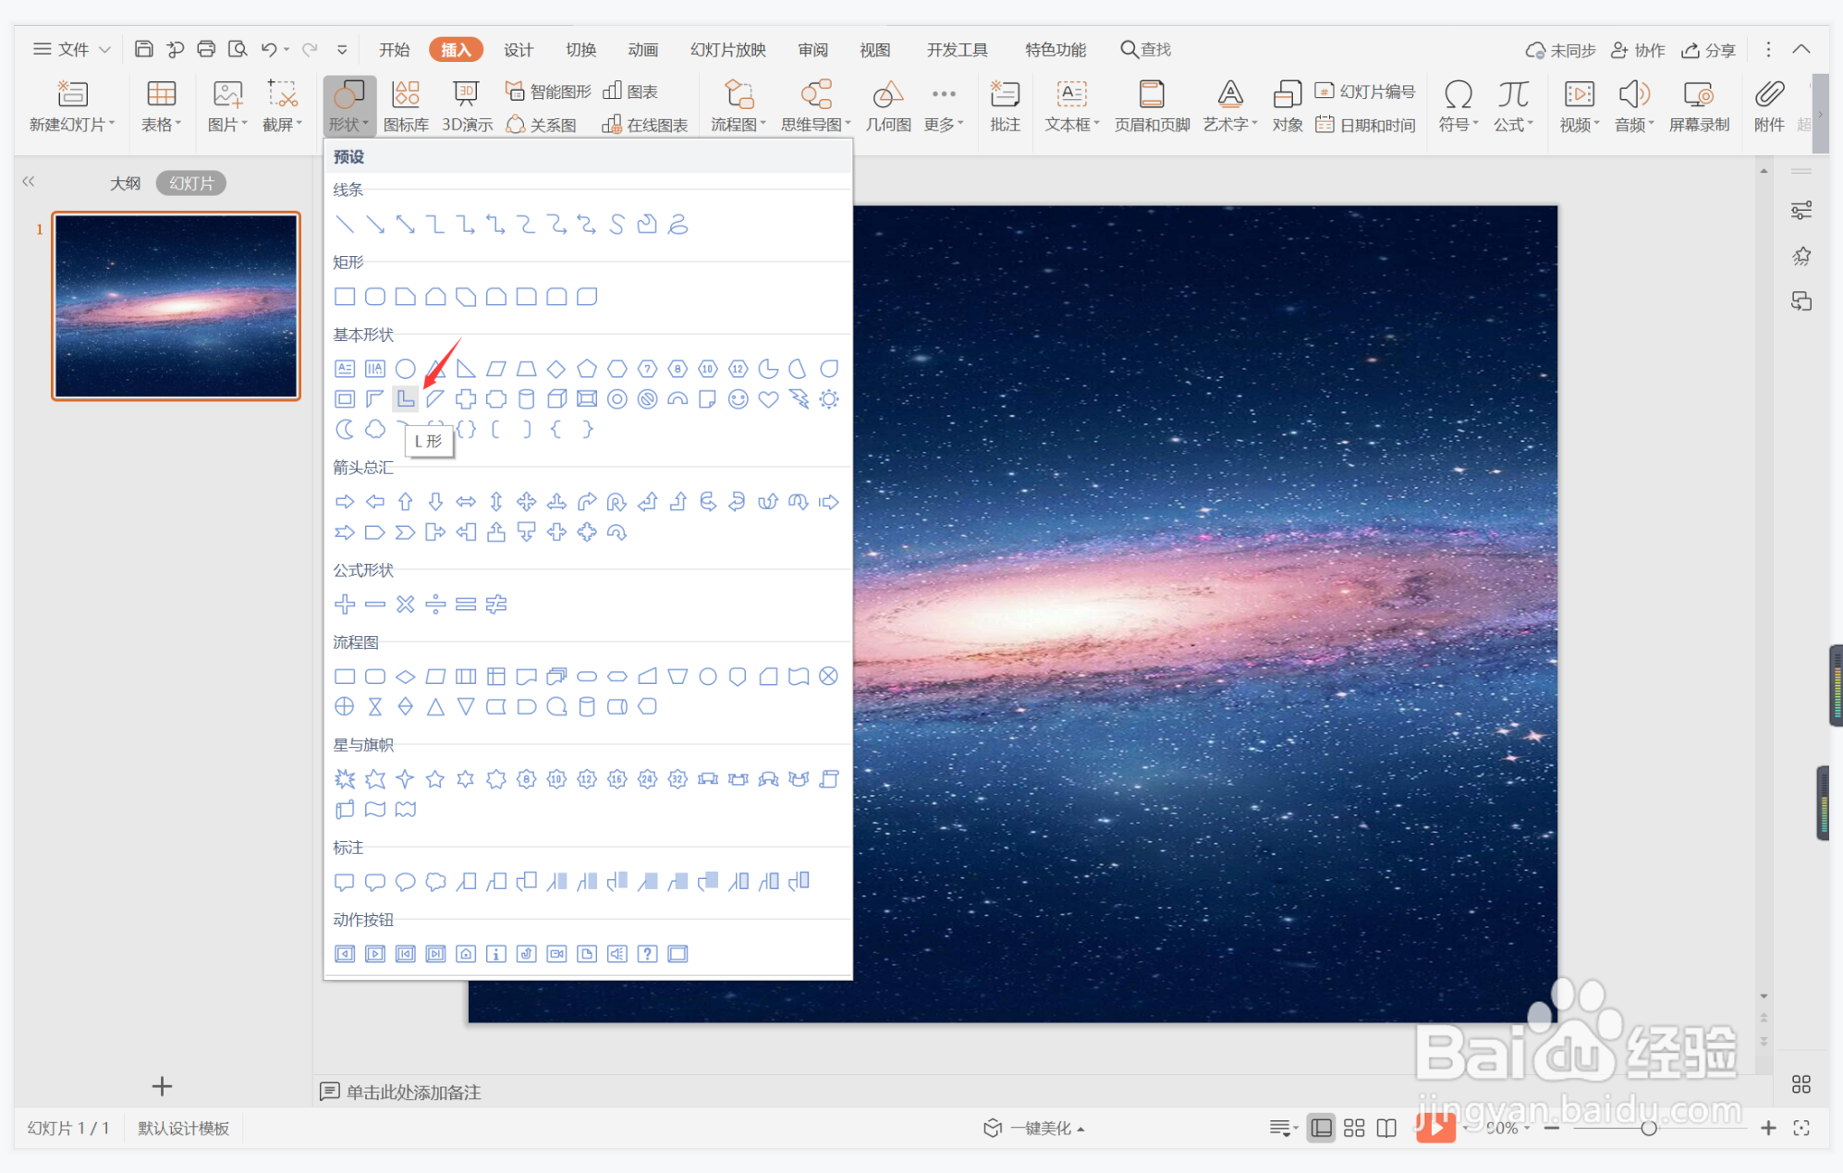
Task: Click the 智能图形 button
Action: [548, 91]
